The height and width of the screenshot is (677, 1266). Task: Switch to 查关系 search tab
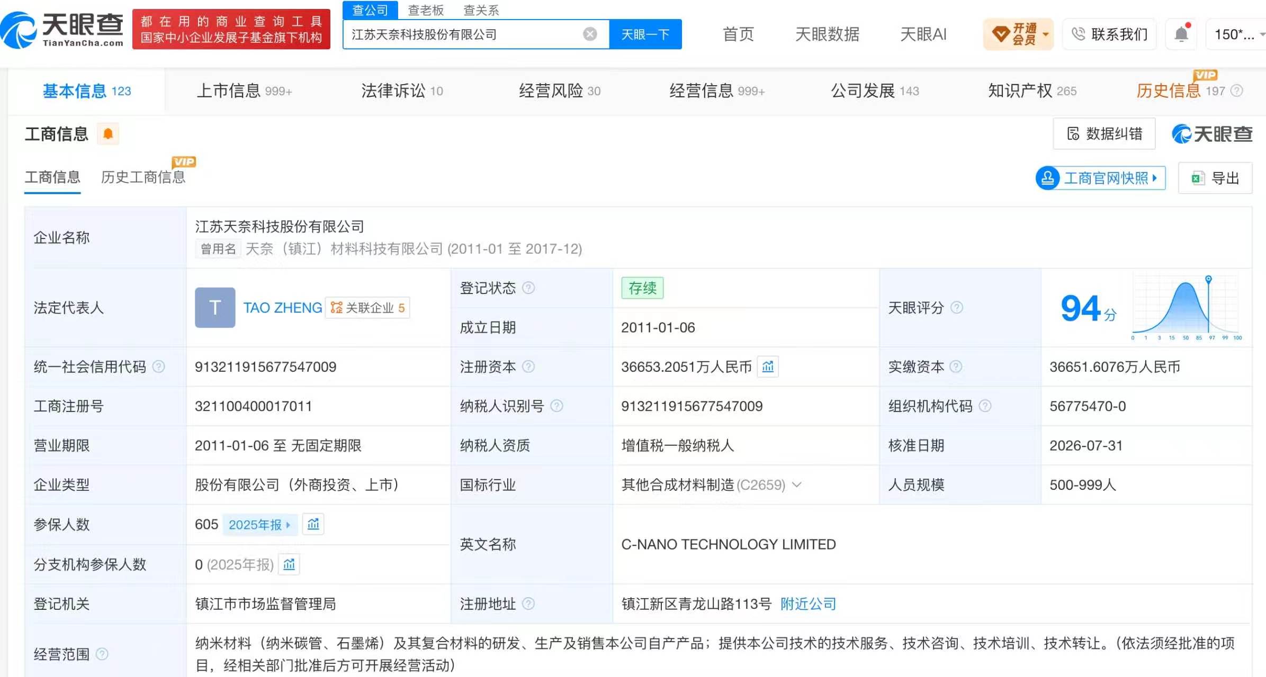481,10
